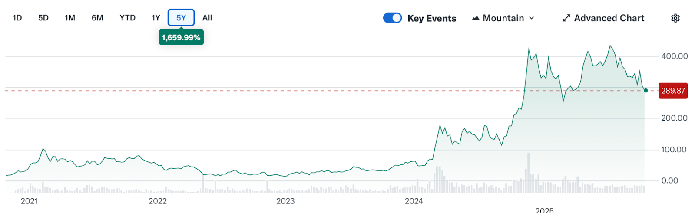Click the 2021 x-axis label
695x213 pixels.
[x=29, y=201]
